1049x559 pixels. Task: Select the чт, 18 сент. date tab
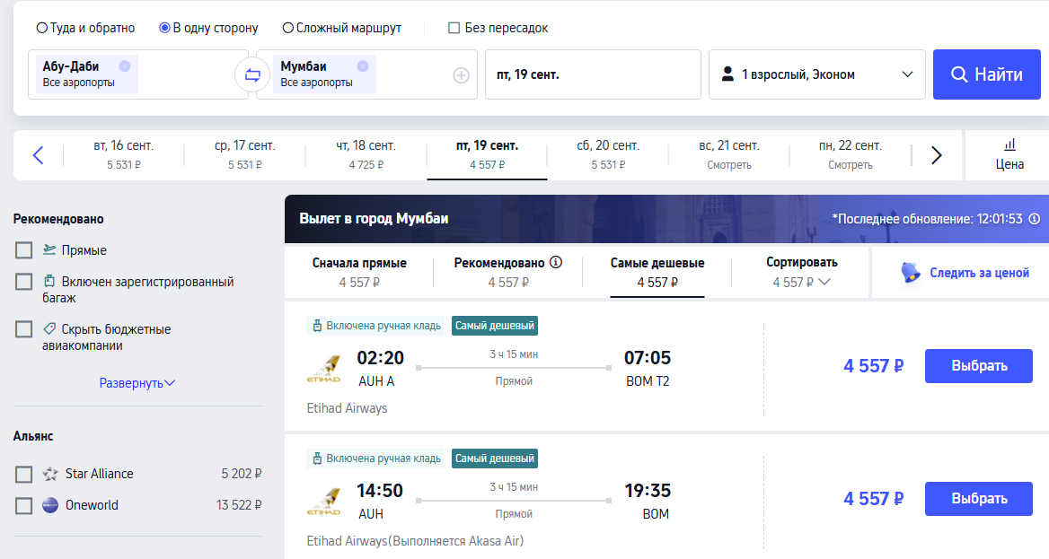(x=366, y=154)
